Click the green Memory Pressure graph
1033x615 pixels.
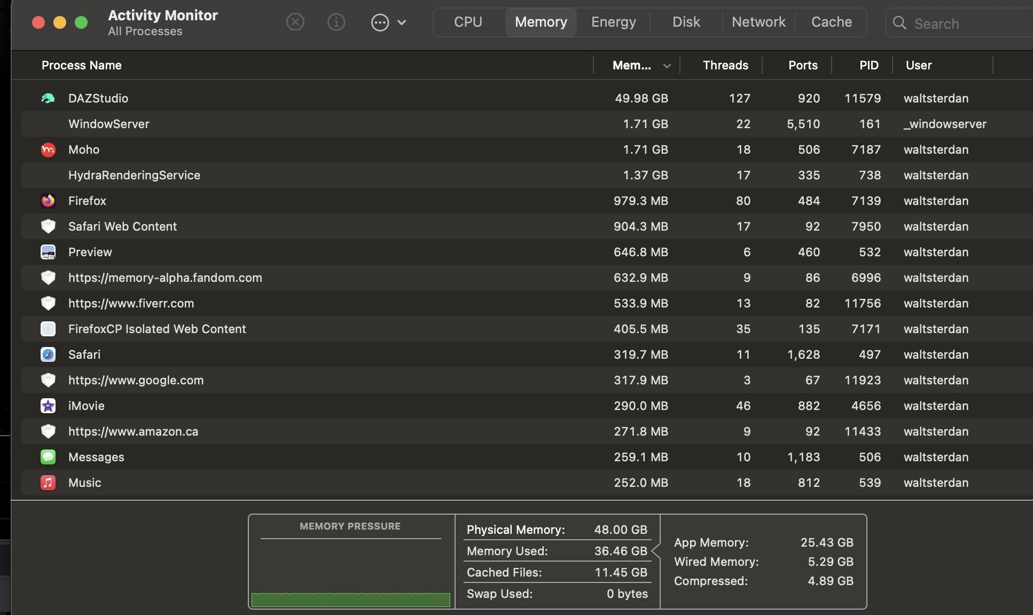coord(350,599)
